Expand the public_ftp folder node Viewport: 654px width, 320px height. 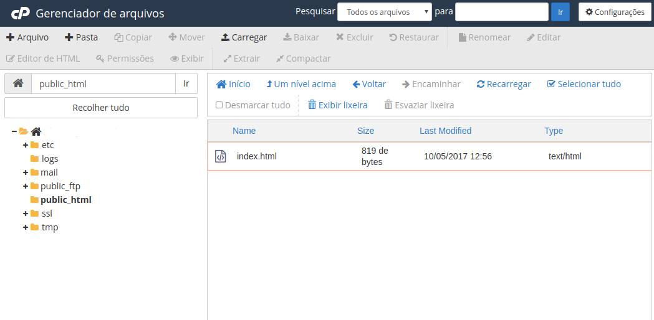[26, 186]
